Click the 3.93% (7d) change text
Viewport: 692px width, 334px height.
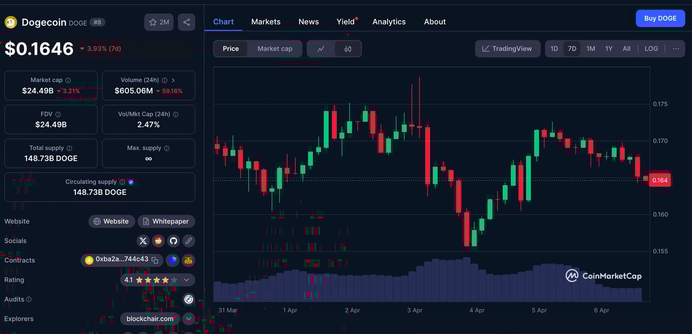104,49
